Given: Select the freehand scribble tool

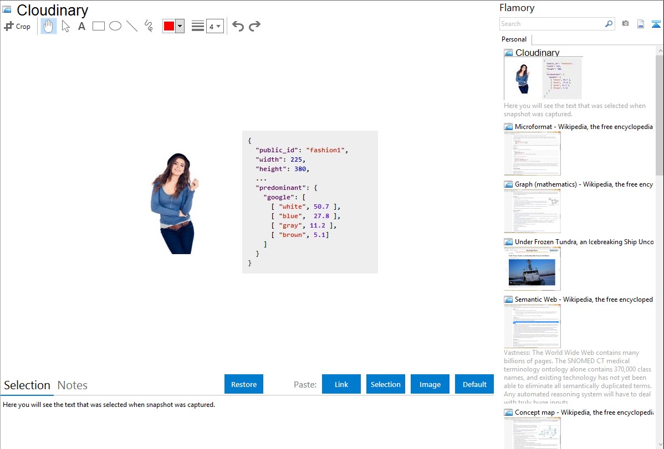Looking at the screenshot, I should 149,26.
